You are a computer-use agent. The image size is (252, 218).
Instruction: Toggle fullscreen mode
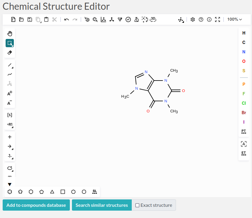218,19
